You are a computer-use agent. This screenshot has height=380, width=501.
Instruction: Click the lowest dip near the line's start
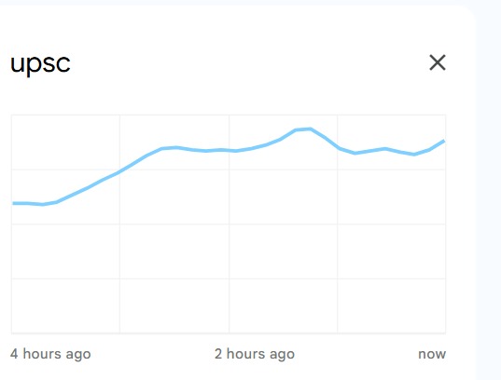click(43, 204)
